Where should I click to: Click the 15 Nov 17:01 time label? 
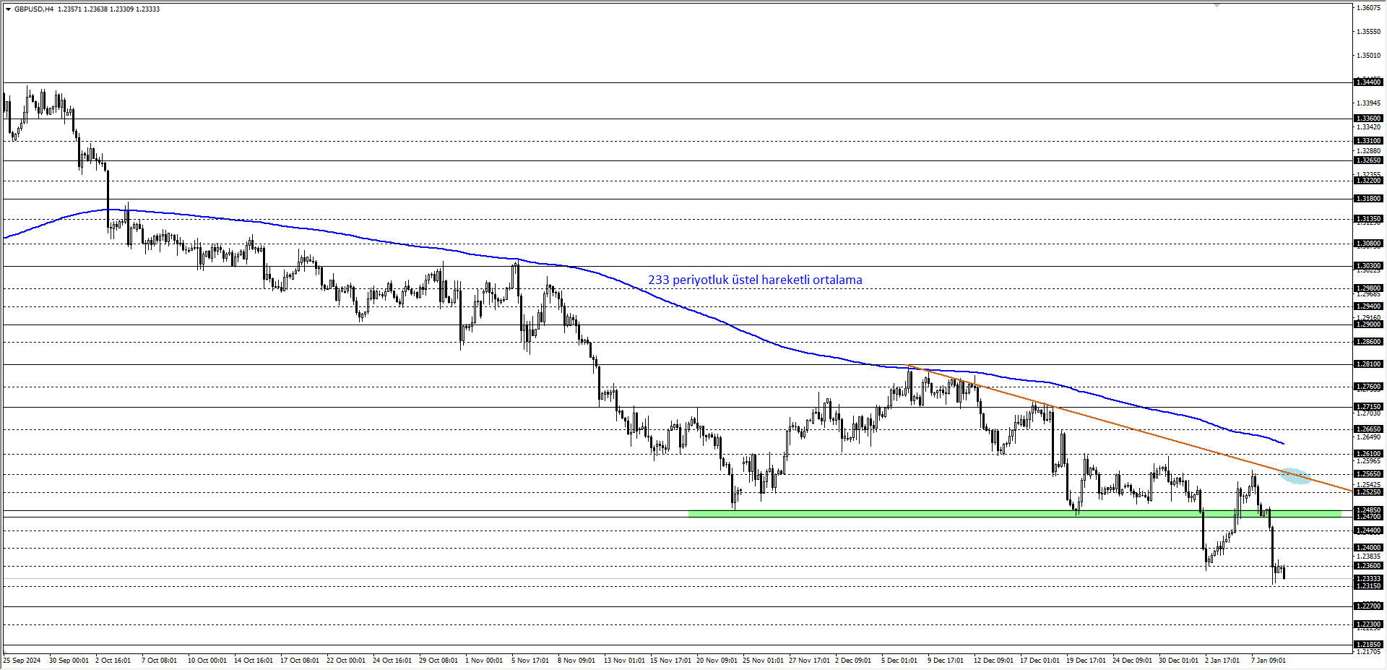coord(670,661)
